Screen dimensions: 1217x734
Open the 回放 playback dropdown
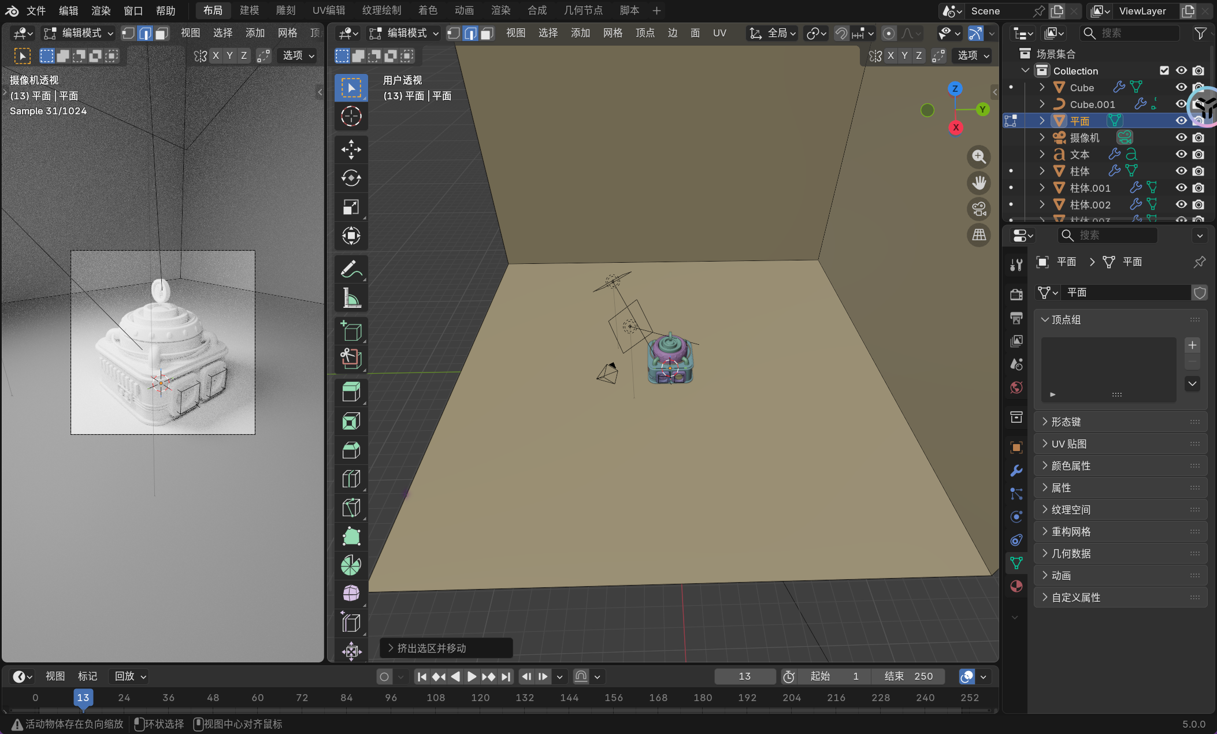(x=130, y=676)
